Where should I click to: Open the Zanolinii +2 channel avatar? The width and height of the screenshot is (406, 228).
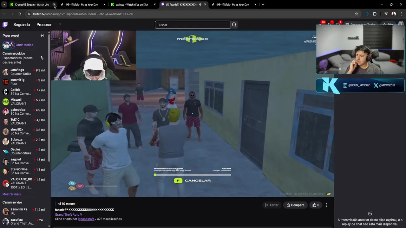(x=5, y=212)
